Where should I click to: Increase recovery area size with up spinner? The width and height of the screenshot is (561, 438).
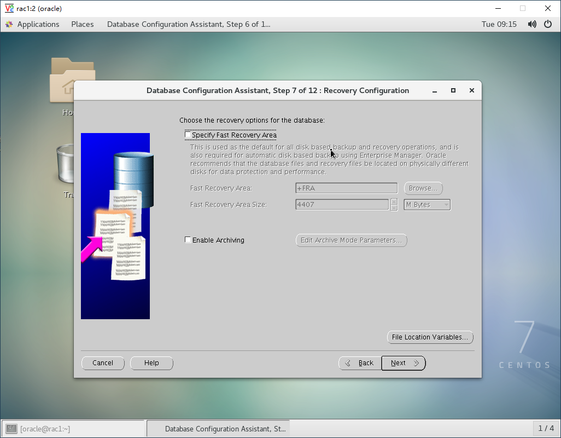pyautogui.click(x=394, y=201)
